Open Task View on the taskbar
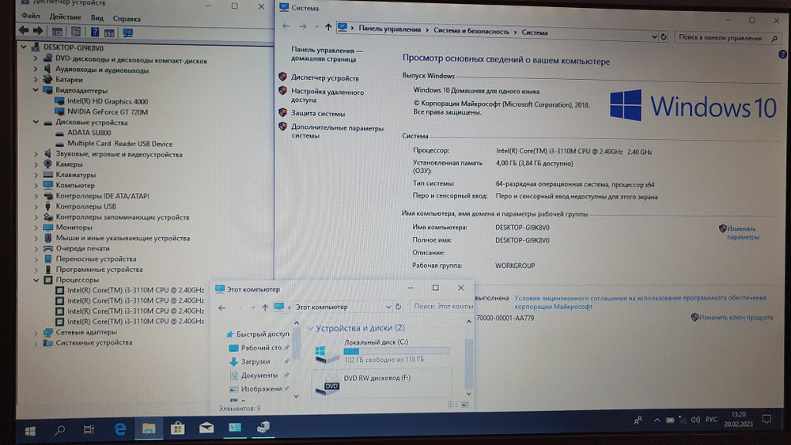Screen dimensions: 791x445 pyautogui.click(x=89, y=429)
